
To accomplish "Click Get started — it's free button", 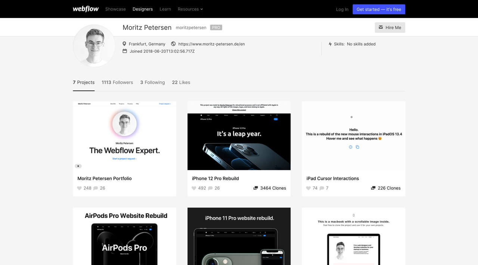I will click(379, 9).
